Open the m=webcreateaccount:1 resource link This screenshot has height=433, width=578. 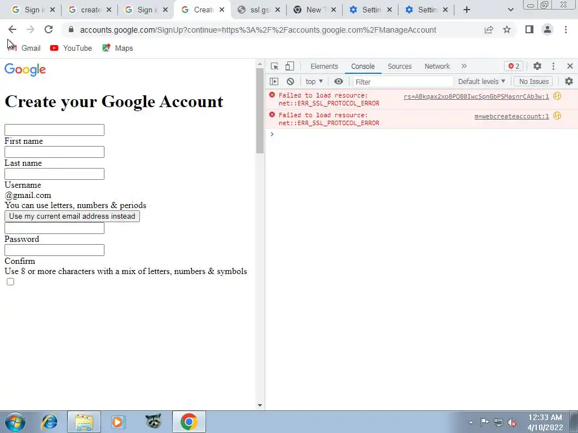point(511,116)
